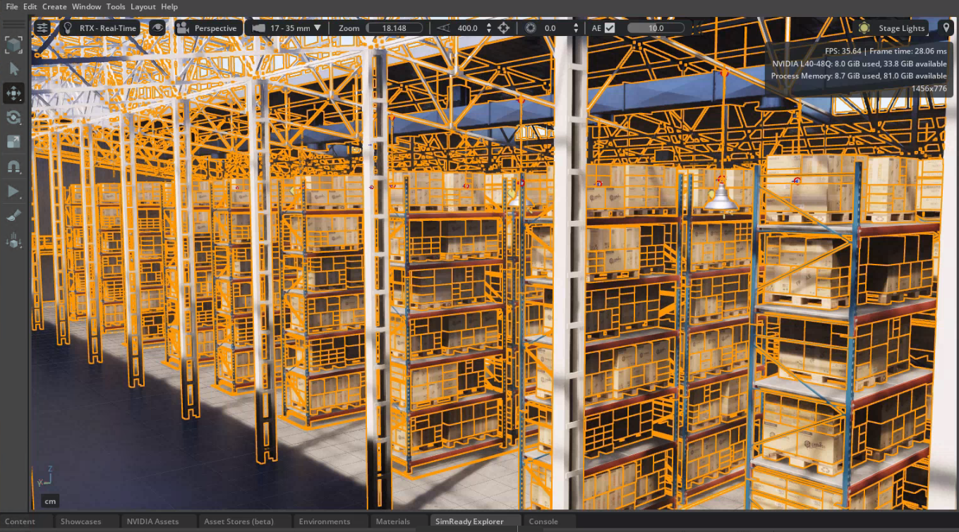Choose the Select arrow tool
This screenshot has height=532, width=959.
pos(13,69)
